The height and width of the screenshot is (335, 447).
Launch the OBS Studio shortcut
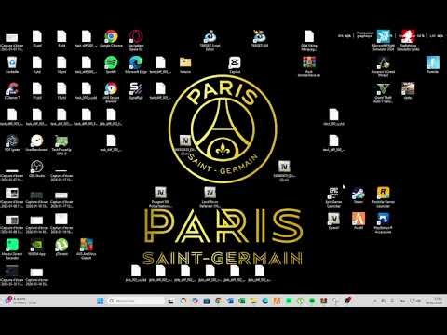tap(37, 168)
